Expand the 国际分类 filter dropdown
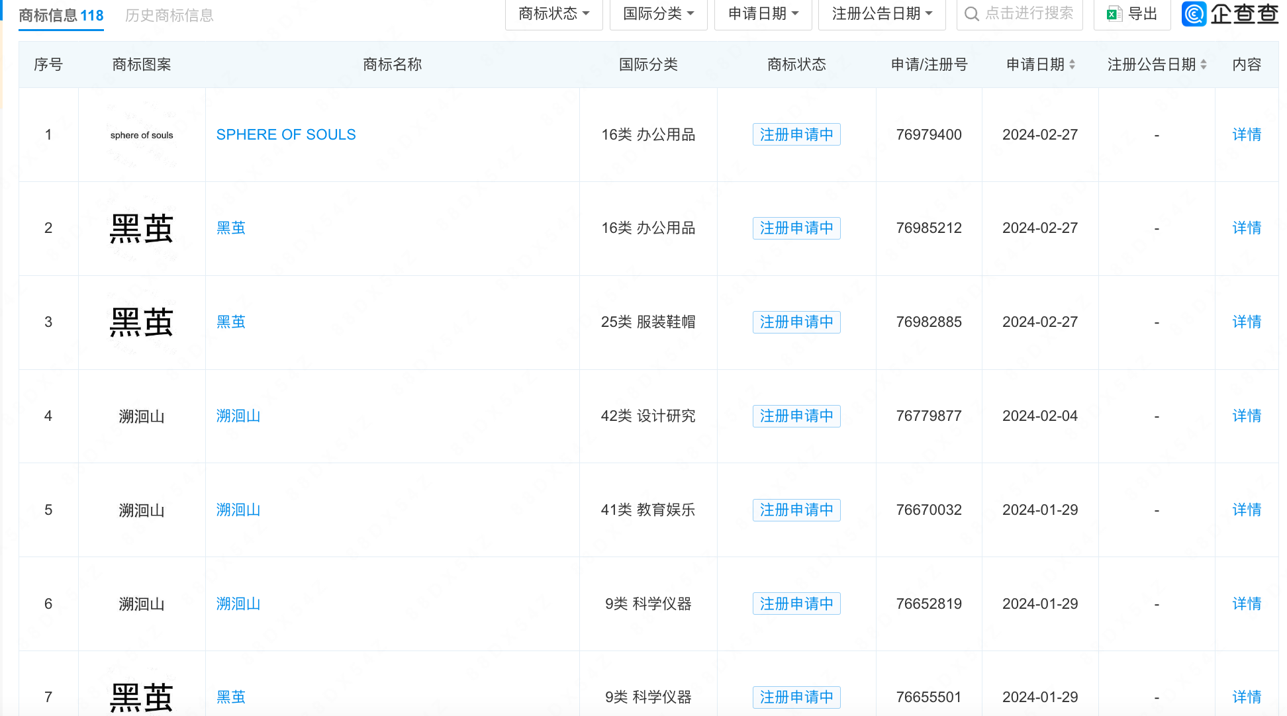1287x716 pixels. pyautogui.click(x=658, y=14)
